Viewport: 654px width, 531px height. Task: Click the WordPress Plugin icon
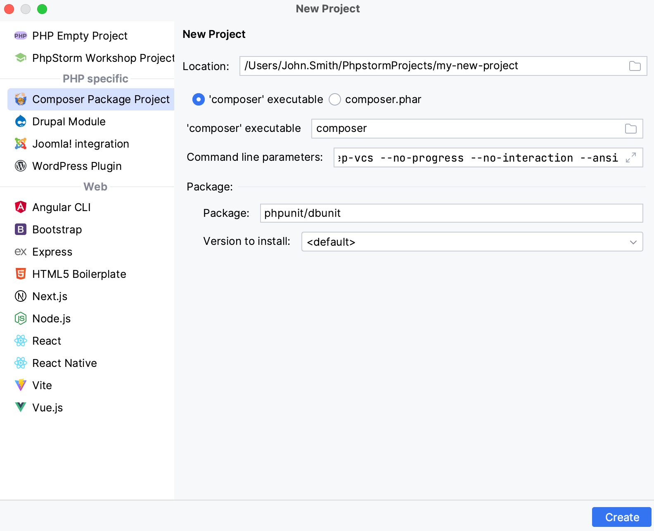21,166
